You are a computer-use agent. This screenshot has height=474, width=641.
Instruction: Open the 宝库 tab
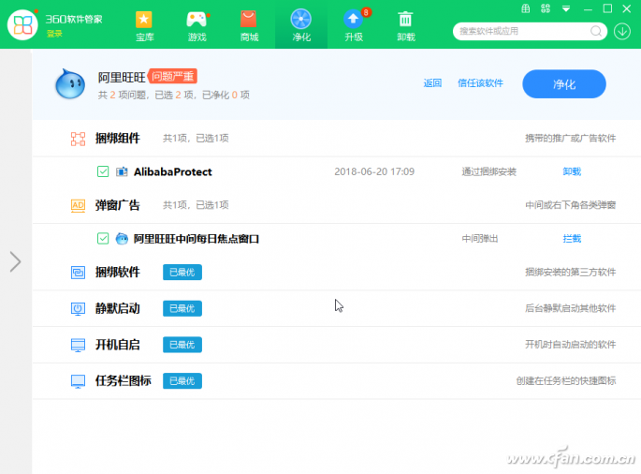click(x=144, y=26)
